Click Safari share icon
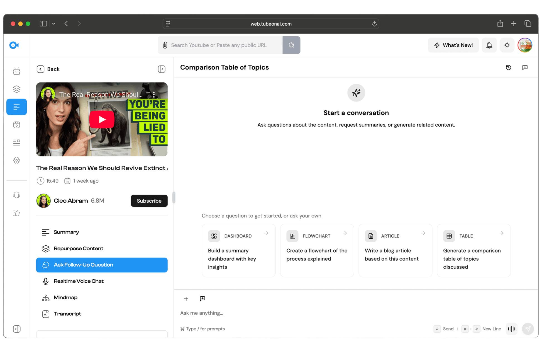Screen dimensions: 542x363 tap(500, 24)
